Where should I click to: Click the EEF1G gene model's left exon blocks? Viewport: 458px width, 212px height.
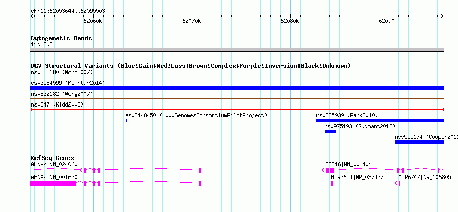click(x=330, y=170)
